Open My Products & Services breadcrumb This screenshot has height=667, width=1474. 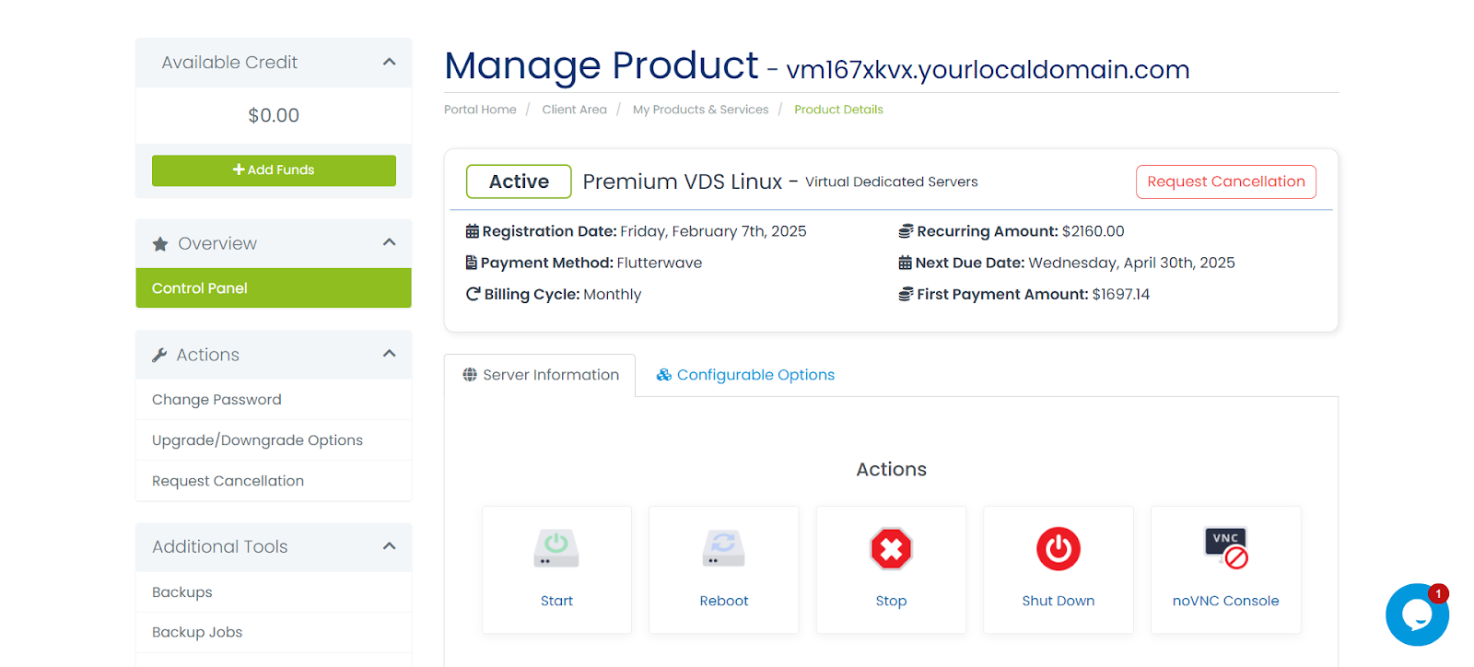point(700,110)
